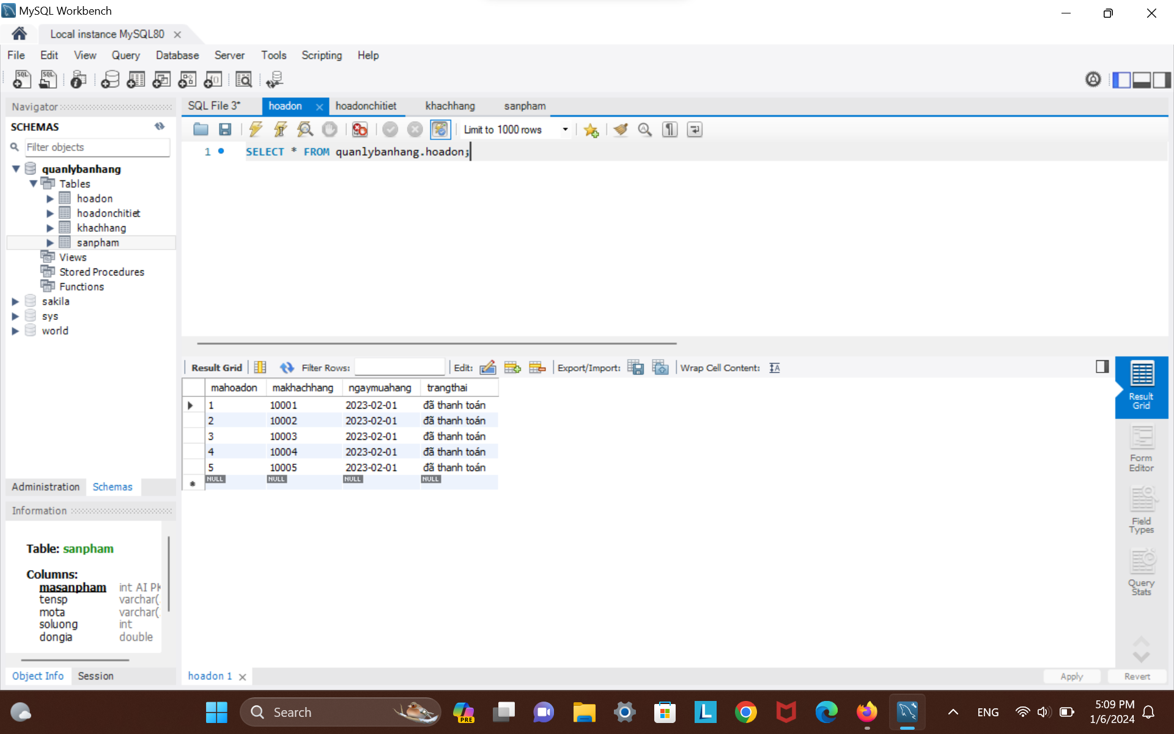
Task: Toggle continue on error setting
Action: click(360, 130)
